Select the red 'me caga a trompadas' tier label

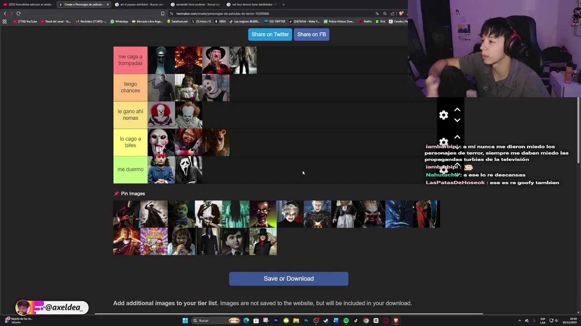[x=130, y=60]
